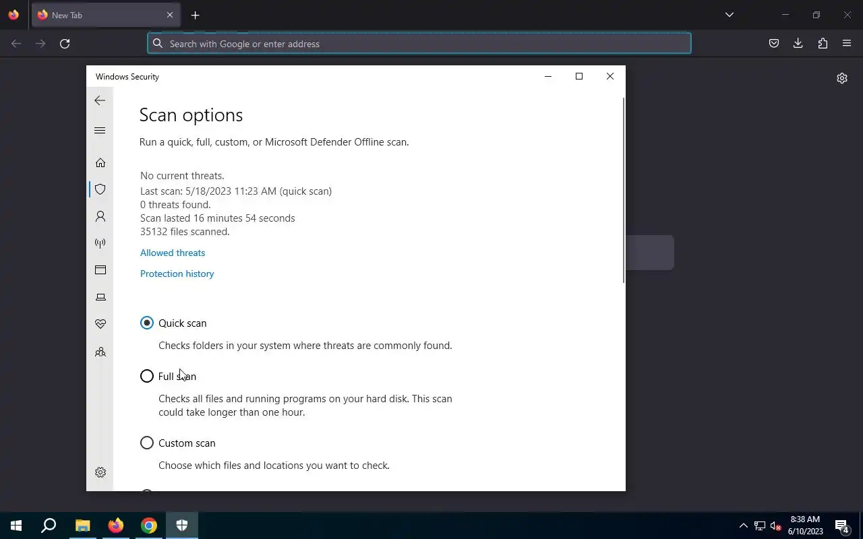Open Windows Security settings gear
863x539 pixels.
(100, 472)
